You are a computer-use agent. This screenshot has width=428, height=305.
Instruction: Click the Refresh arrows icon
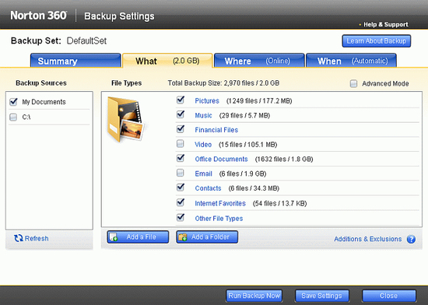tap(19, 238)
